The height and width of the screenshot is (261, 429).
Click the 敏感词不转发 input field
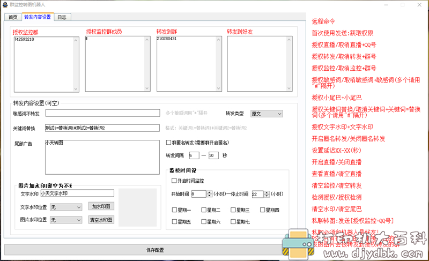102,113
